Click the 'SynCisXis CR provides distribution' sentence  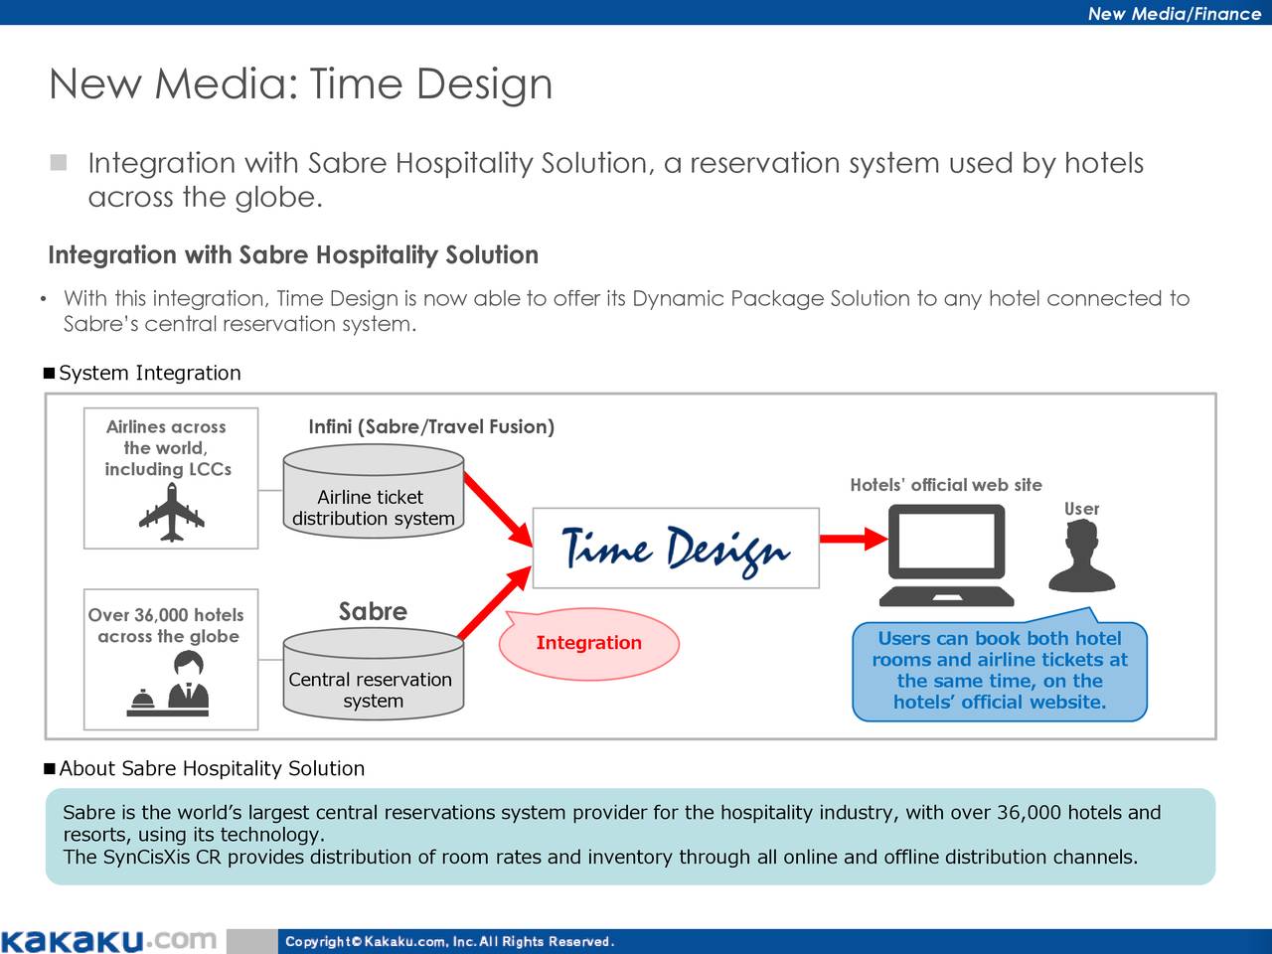tap(600, 857)
